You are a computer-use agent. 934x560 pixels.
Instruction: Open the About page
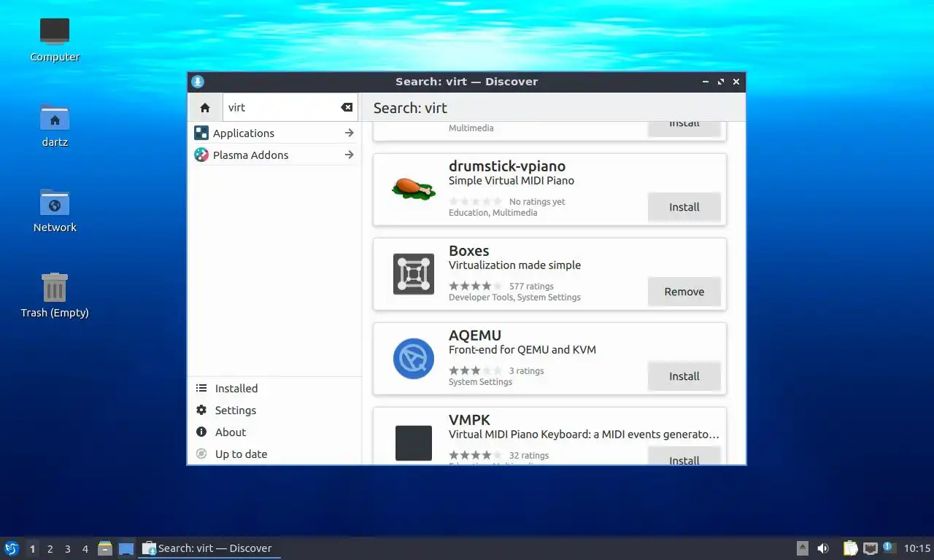point(274,432)
